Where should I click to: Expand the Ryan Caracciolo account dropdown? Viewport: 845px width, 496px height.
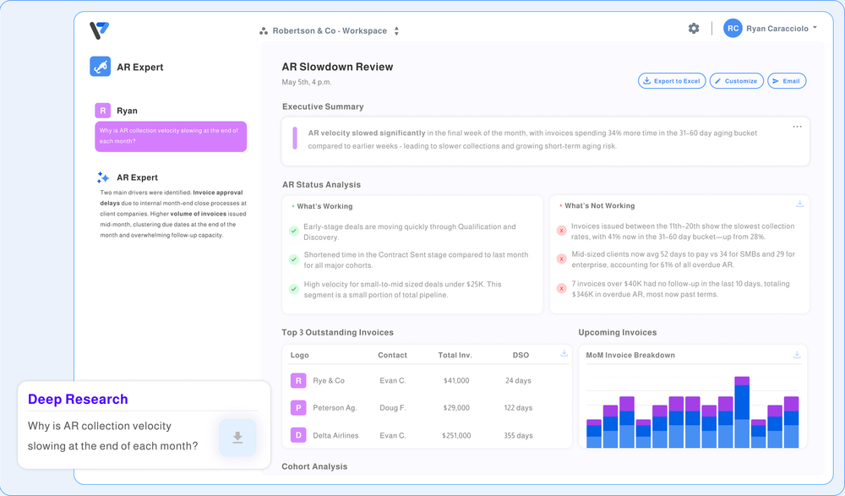[815, 28]
